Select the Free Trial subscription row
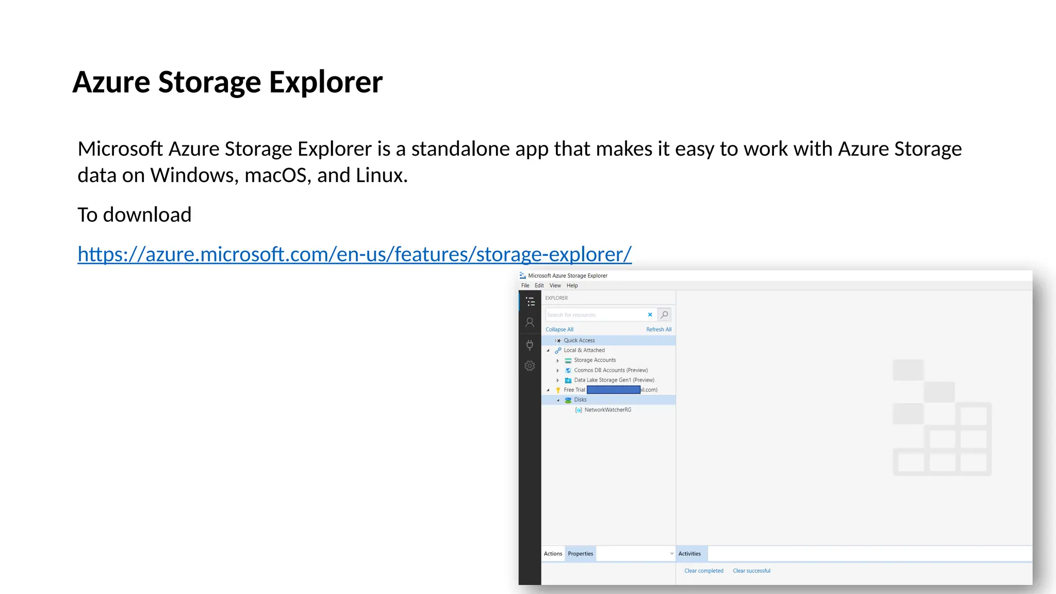The image size is (1056, 594). point(608,390)
